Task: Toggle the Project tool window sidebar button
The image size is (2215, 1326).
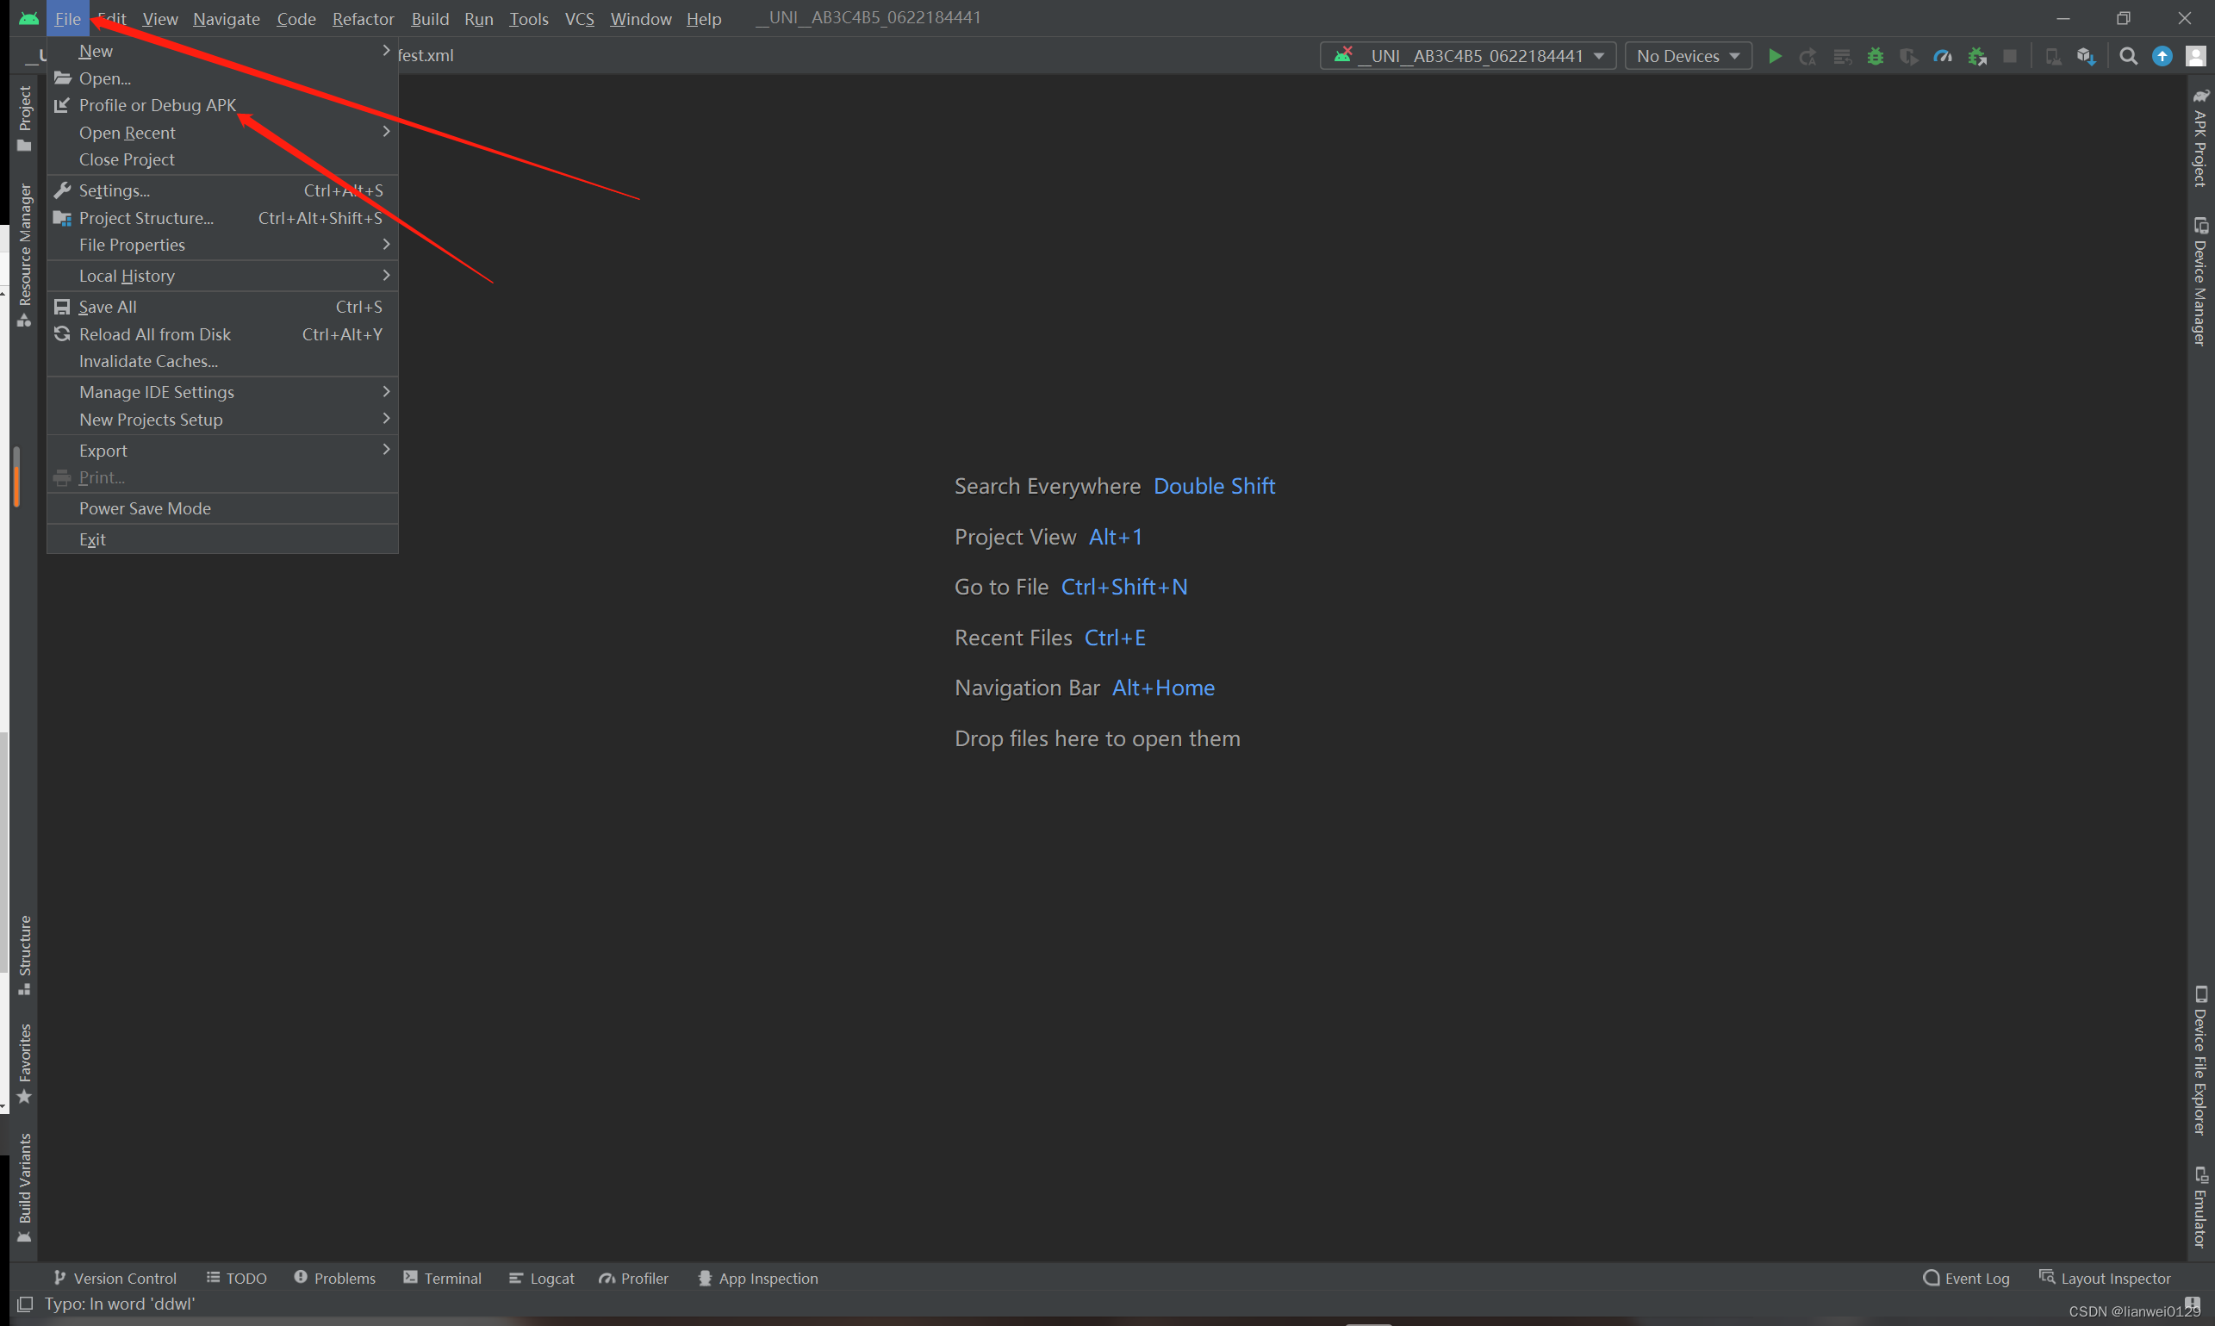Action: coord(24,118)
